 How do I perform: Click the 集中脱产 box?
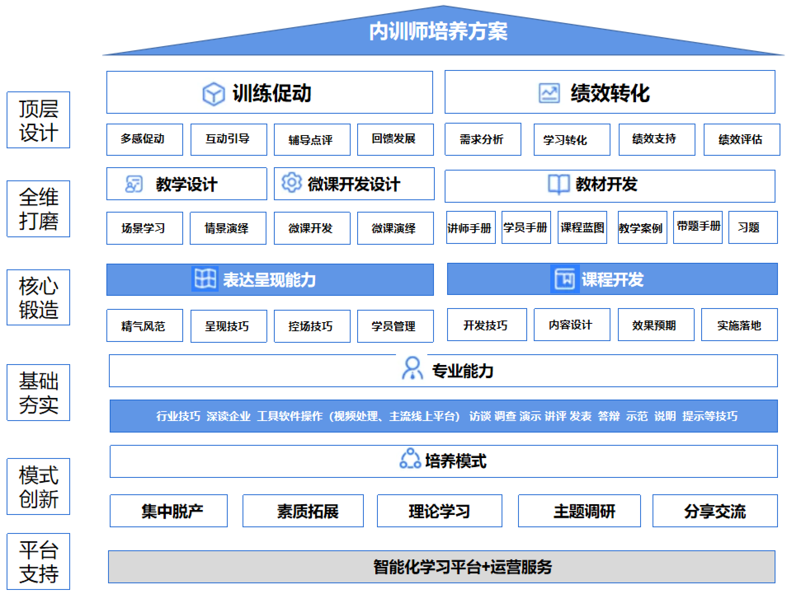click(x=168, y=511)
